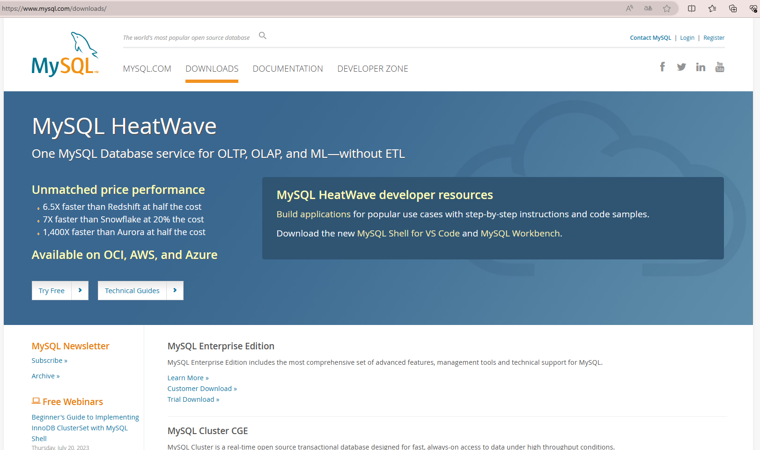760x450 pixels.
Task: Click the MySQL HeatWave heading
Action: tap(124, 126)
